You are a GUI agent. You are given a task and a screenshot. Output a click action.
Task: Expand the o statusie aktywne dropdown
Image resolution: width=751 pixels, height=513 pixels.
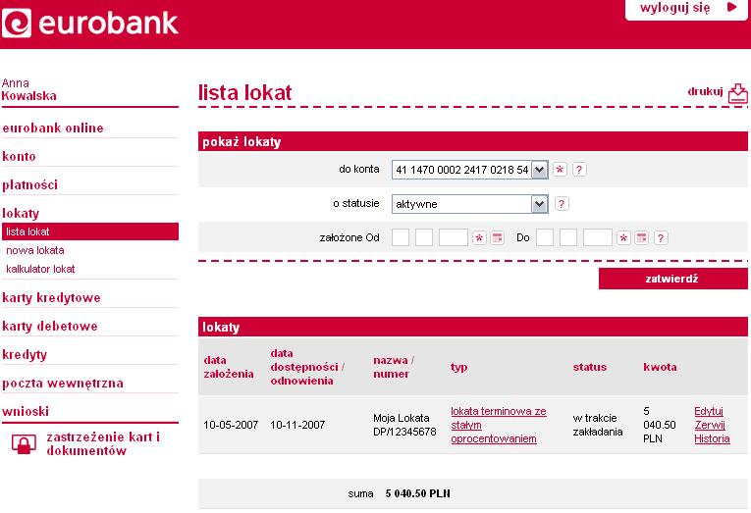(539, 204)
